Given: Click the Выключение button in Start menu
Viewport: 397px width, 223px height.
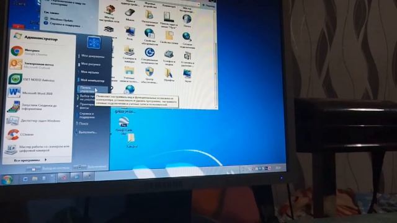Looking at the screenshot, I should pos(90,167).
